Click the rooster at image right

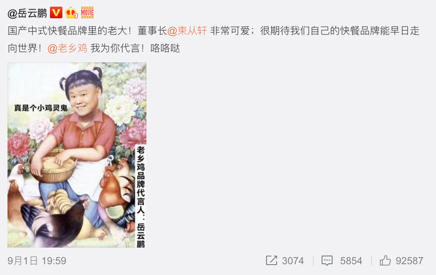(x=116, y=192)
